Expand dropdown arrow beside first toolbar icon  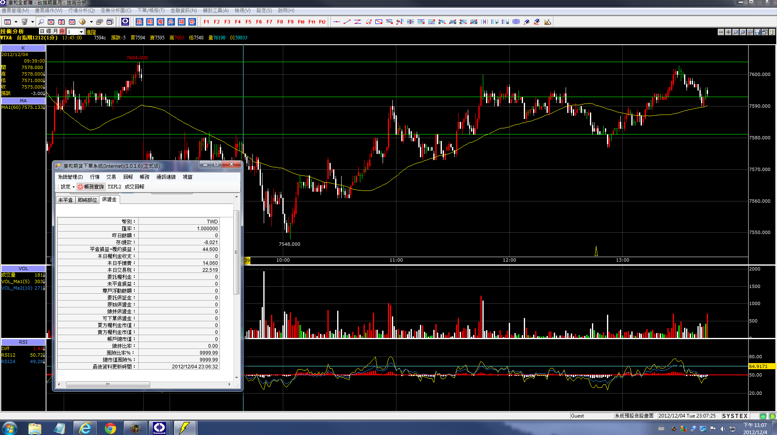(16, 22)
